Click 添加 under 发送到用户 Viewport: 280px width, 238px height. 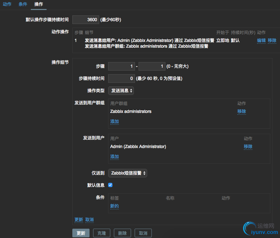(x=115, y=157)
